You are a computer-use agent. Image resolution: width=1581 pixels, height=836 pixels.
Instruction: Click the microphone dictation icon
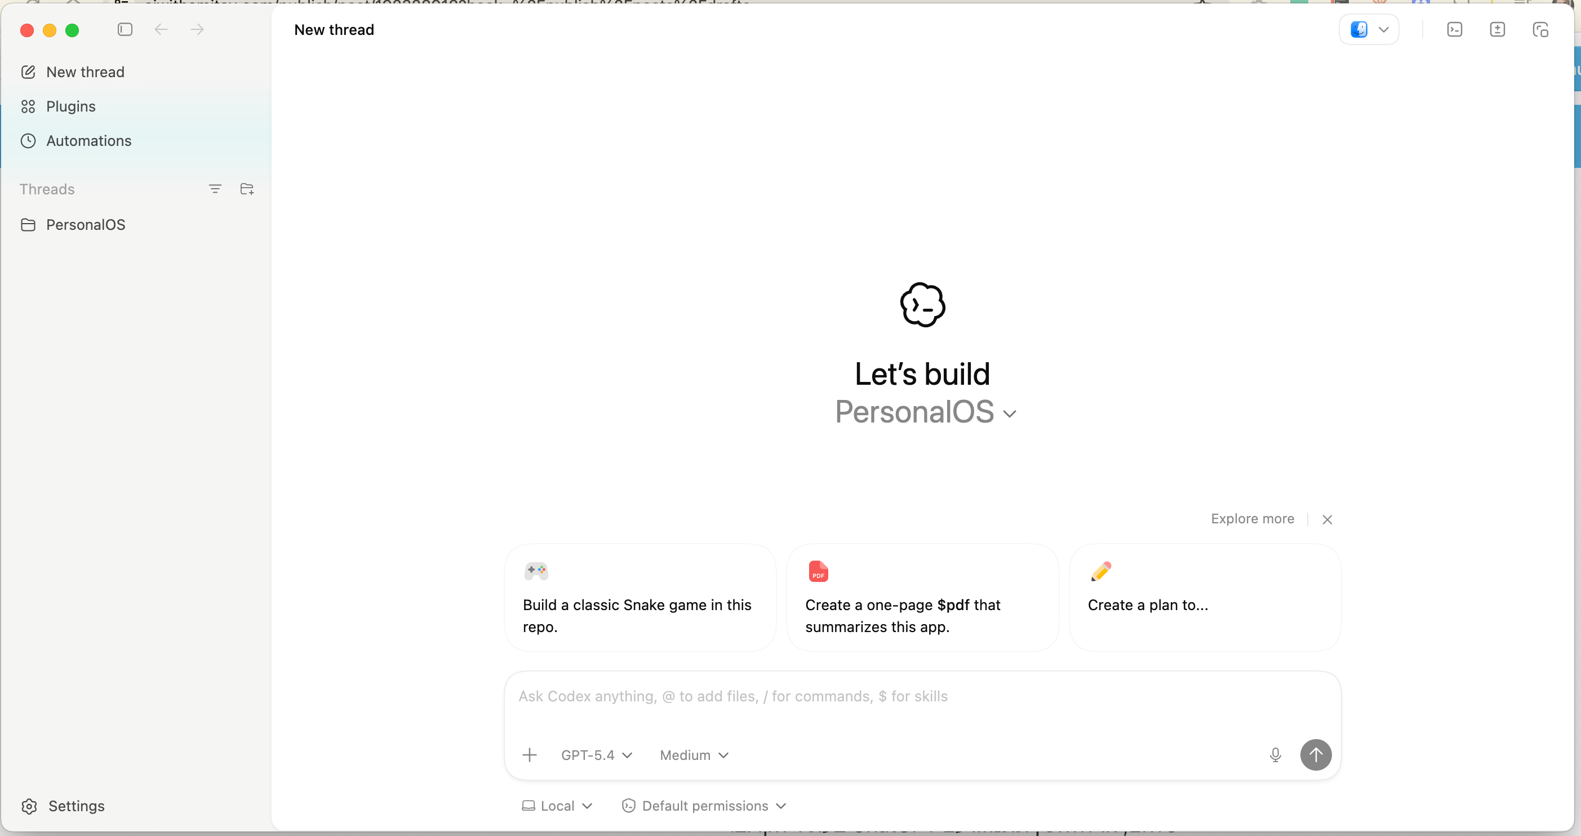(x=1276, y=755)
